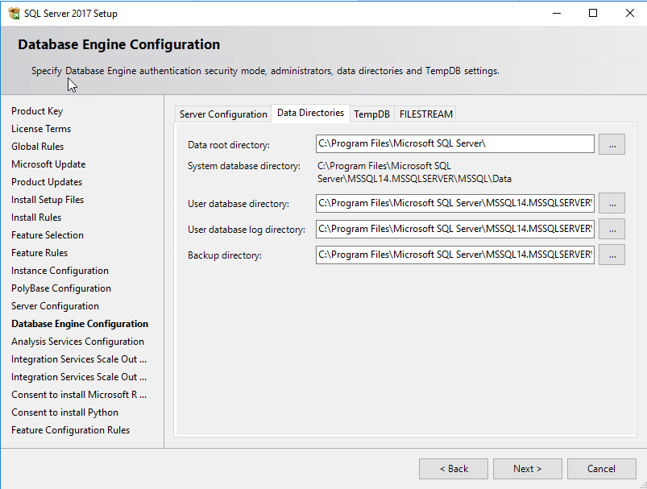The width and height of the screenshot is (647, 489).
Task: Select Instance Configuration step in sidebar
Action: pos(60,271)
